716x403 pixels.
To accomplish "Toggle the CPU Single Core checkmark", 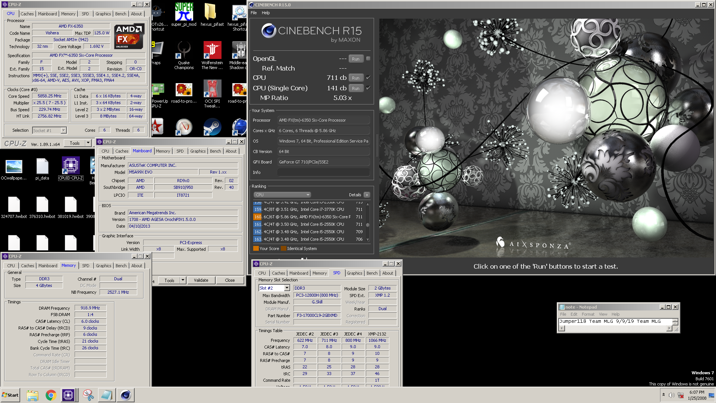I will (368, 88).
